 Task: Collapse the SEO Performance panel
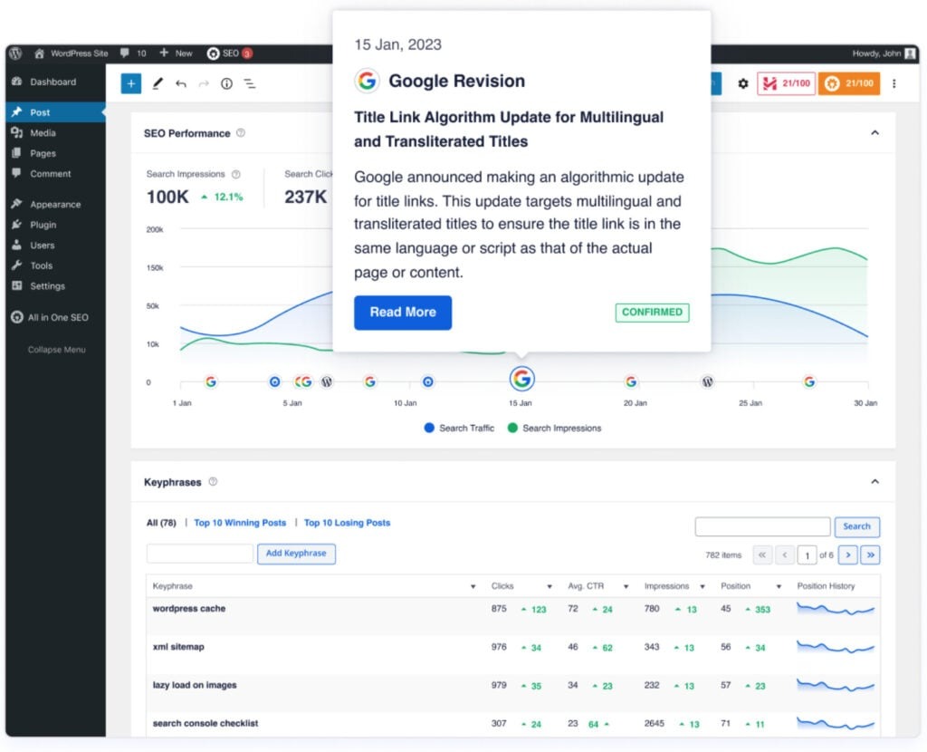[x=874, y=132]
